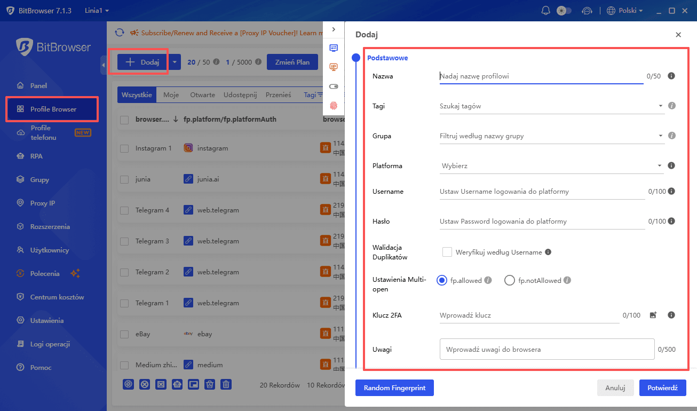Click the fingerprint icon in side strip
Screen dimensions: 697x411
[x=334, y=106]
